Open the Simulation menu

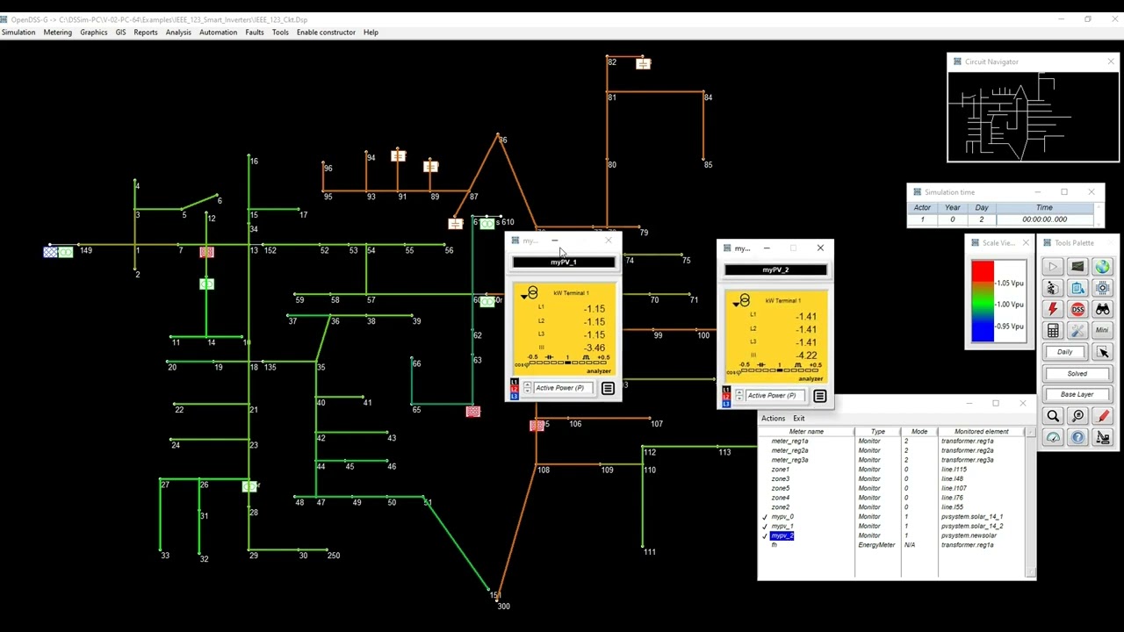(x=18, y=32)
